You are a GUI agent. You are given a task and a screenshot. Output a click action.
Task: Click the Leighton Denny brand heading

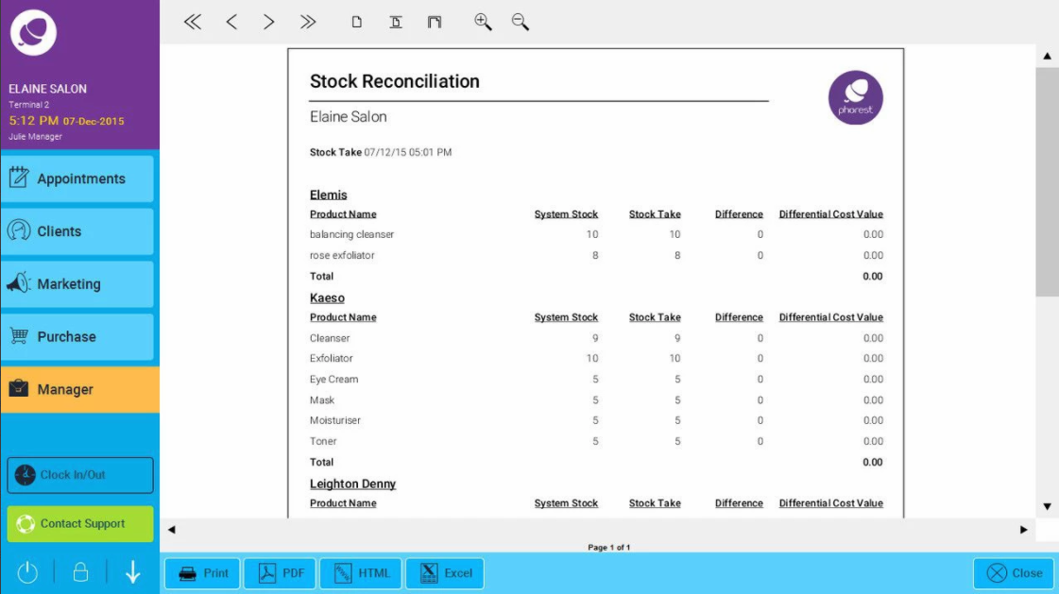(352, 484)
